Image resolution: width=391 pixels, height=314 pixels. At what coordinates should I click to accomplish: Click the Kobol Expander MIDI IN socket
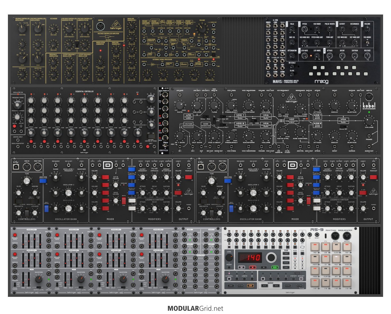click(369, 97)
